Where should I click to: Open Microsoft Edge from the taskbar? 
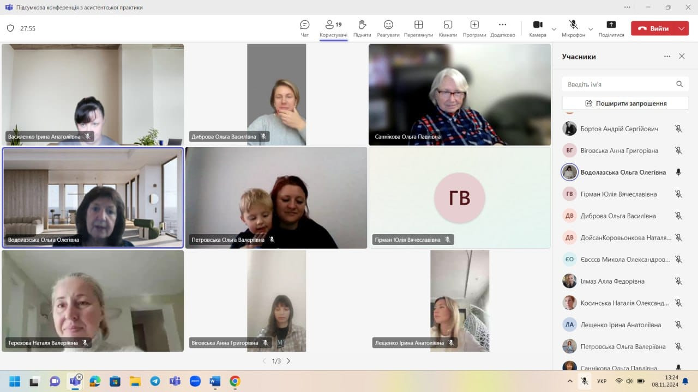point(95,381)
